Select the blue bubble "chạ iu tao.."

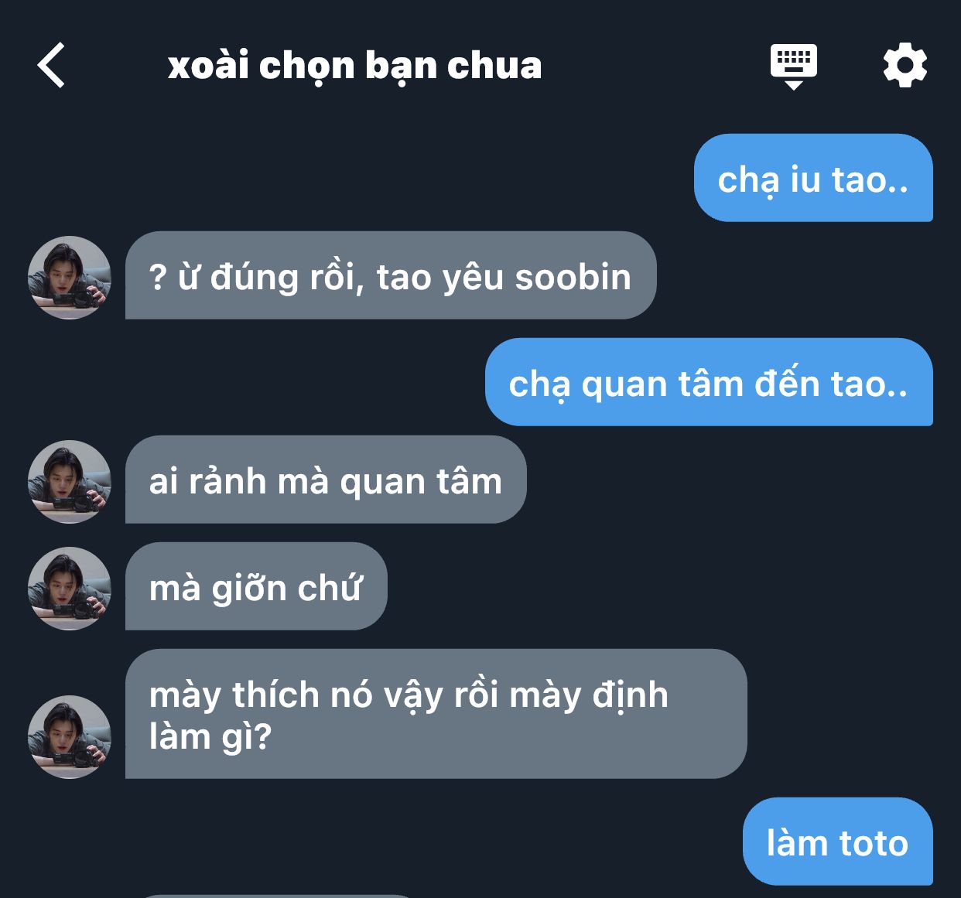tap(813, 178)
